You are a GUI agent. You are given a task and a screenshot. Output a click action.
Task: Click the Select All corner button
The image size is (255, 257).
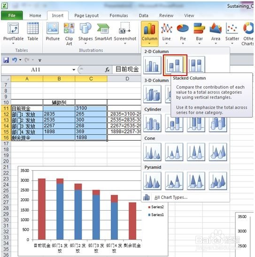click(x=6, y=79)
